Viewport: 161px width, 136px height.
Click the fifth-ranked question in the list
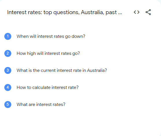[41, 105]
